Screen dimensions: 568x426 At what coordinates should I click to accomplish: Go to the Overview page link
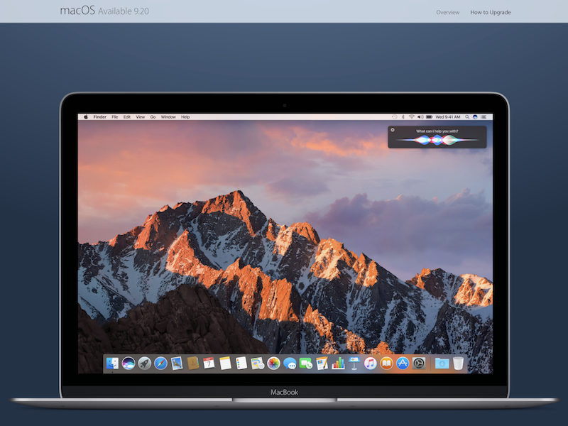447,12
